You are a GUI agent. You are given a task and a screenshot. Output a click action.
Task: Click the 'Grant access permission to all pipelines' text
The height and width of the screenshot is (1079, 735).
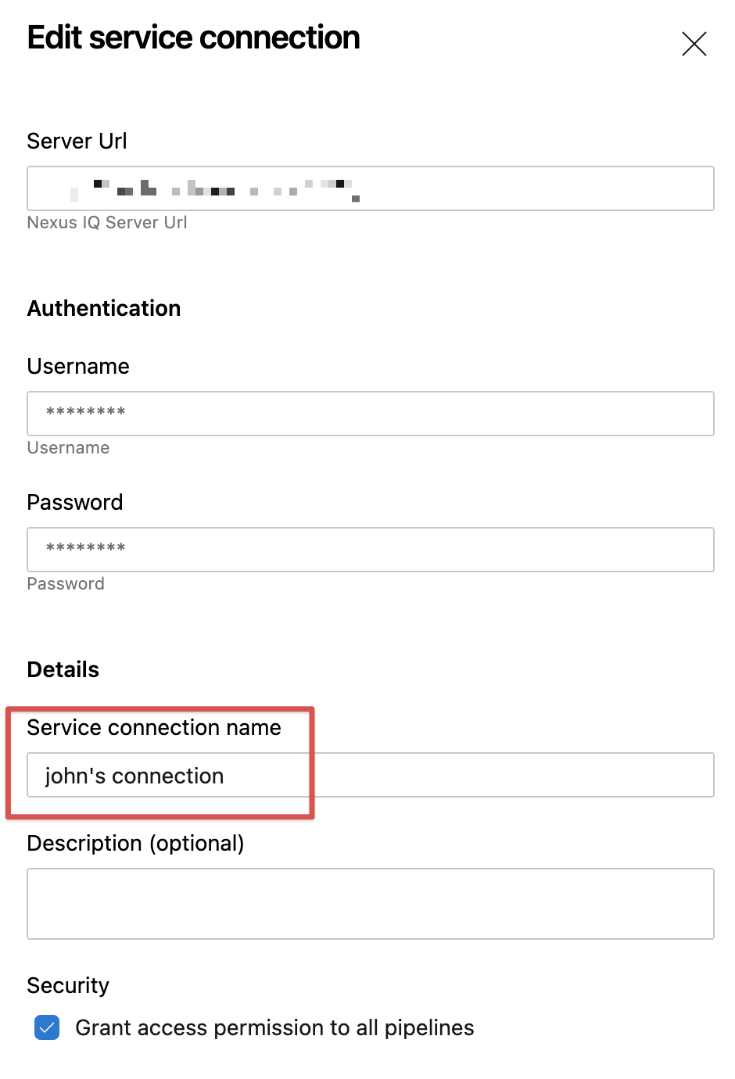pos(274,1027)
